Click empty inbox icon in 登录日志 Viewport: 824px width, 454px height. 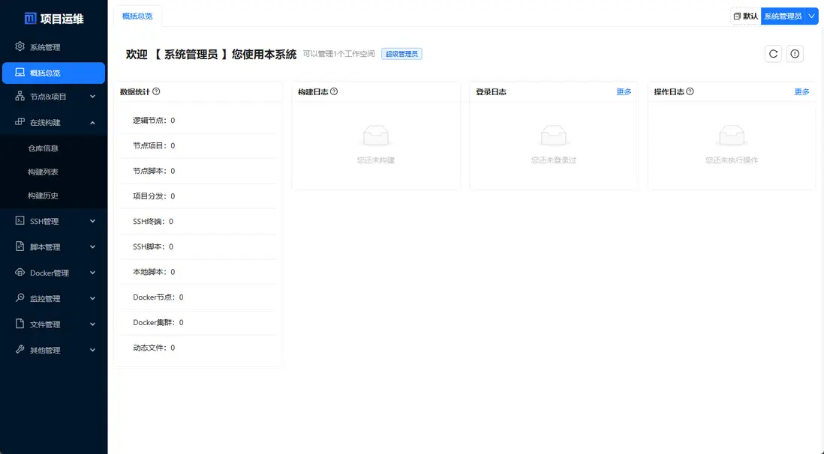pos(553,136)
